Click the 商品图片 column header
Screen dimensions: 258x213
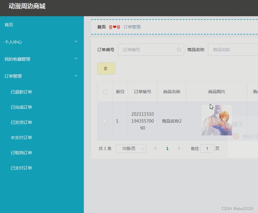[x=217, y=91]
